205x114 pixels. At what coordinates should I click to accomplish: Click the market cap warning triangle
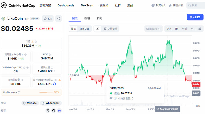click(x=33, y=42)
